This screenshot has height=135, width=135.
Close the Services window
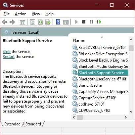tap(127, 5)
